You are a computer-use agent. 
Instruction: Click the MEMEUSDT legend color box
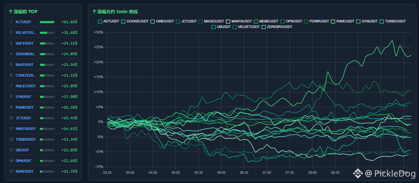(256, 21)
